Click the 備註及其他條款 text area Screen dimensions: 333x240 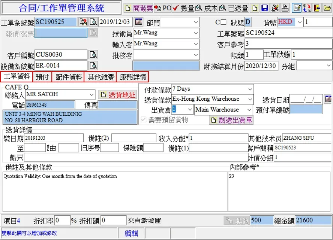point(114,192)
